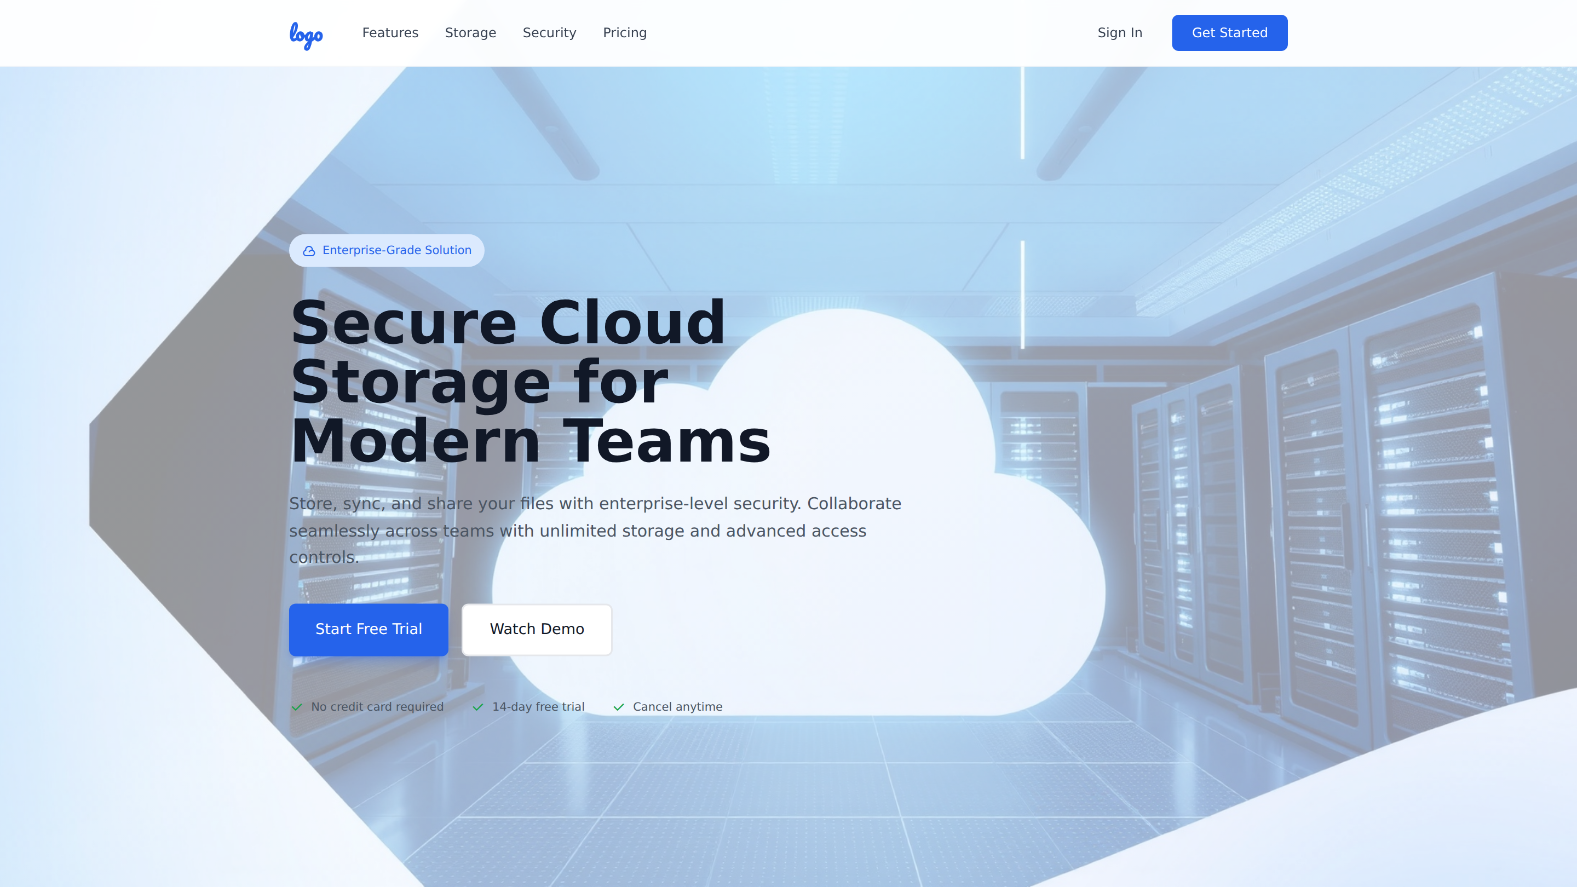This screenshot has width=1577, height=887.
Task: Click green checkmark beside 14-day free trial
Action: pos(477,707)
